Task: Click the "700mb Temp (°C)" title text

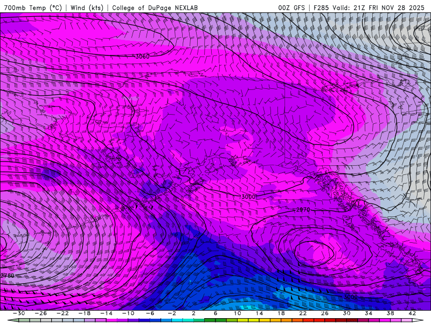Action: tap(33, 8)
